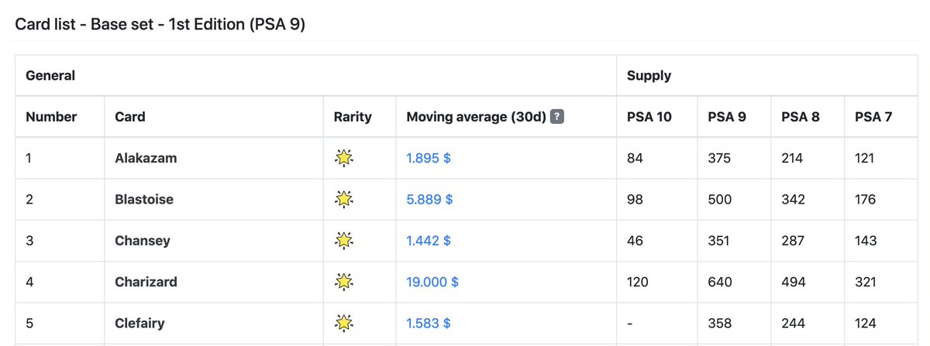
Task: Click Blastoise's PSA 10 supply value 98
Action: pos(635,199)
